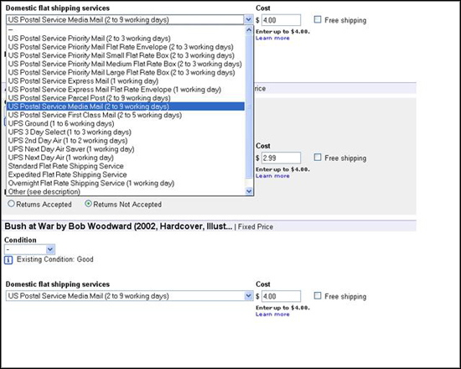The height and width of the screenshot is (369, 461).
Task: Choose UPS Next Day Air (1 working day)
Action: pyautogui.click(x=126, y=158)
